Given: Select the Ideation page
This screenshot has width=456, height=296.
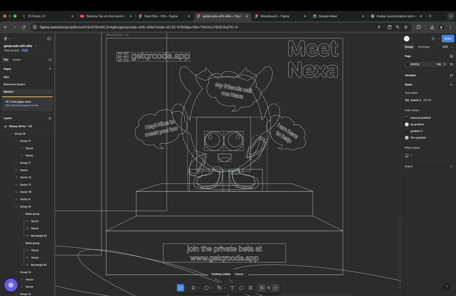Looking at the screenshot, I should 27,92.
